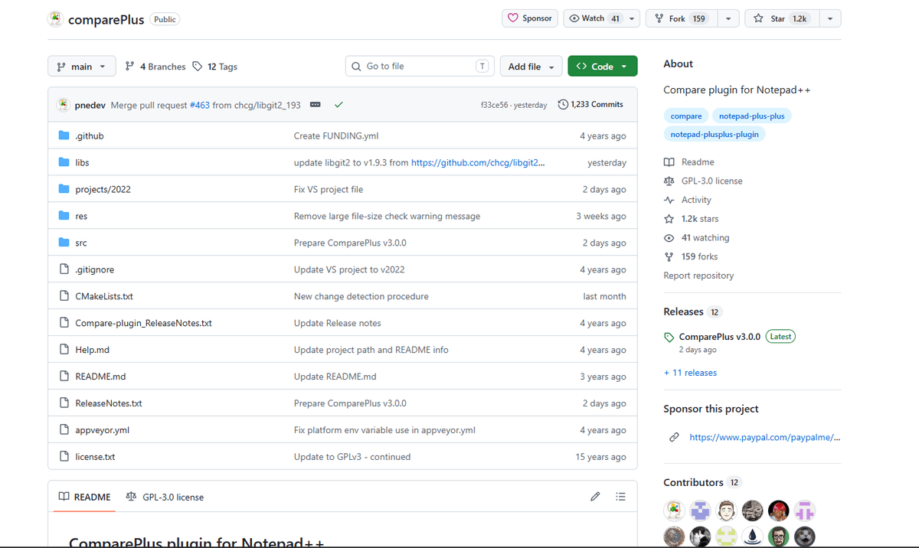This screenshot has height=548, width=919.
Task: Select the notepad-plusplus-plugin topic tag
Action: point(715,135)
